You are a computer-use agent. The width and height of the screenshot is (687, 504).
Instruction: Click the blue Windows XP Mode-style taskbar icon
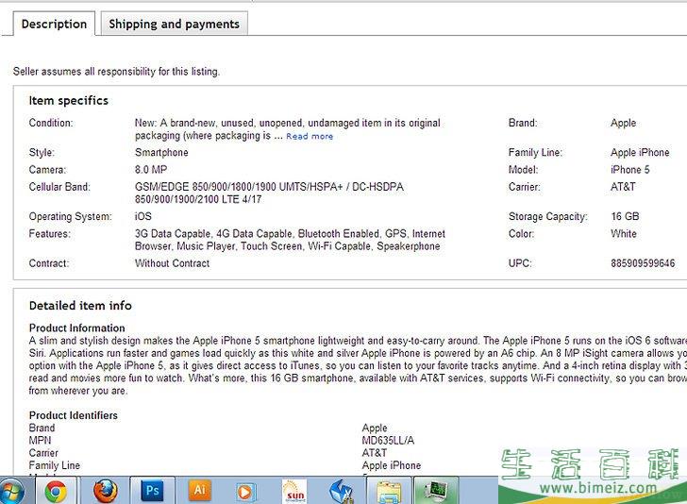click(x=342, y=491)
